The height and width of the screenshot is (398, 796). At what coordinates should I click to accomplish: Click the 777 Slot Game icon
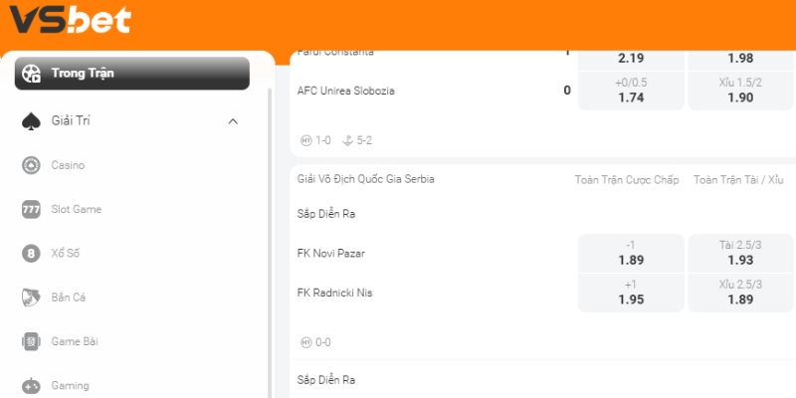pyautogui.click(x=31, y=209)
